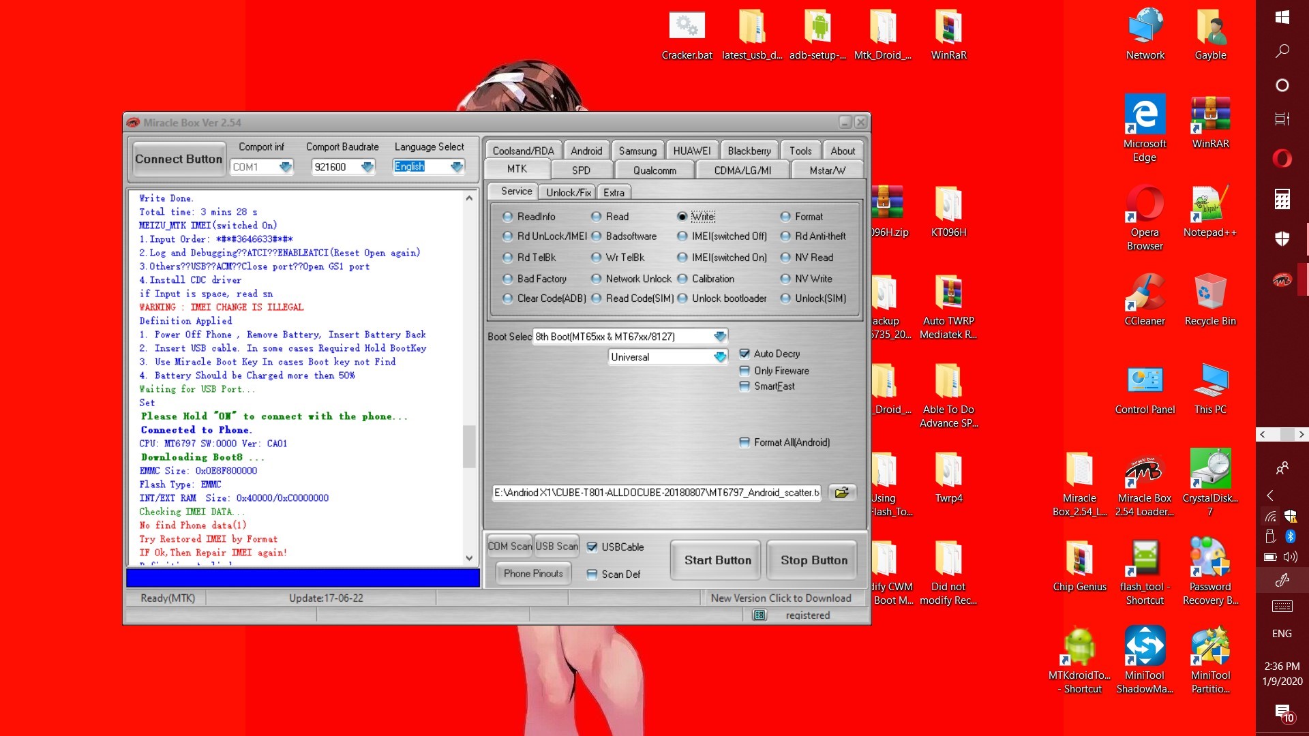Click the USB Scan button
This screenshot has height=736, width=1309.
tap(557, 546)
